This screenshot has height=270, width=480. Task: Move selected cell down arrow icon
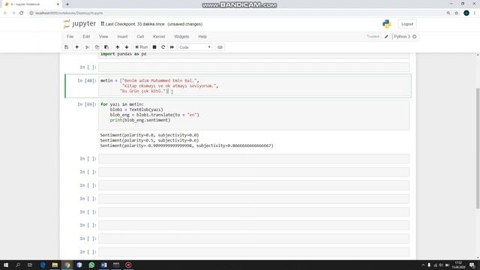click(127, 47)
